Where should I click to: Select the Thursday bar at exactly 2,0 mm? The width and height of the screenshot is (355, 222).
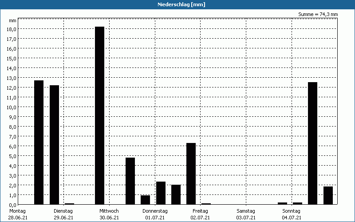coord(176,194)
